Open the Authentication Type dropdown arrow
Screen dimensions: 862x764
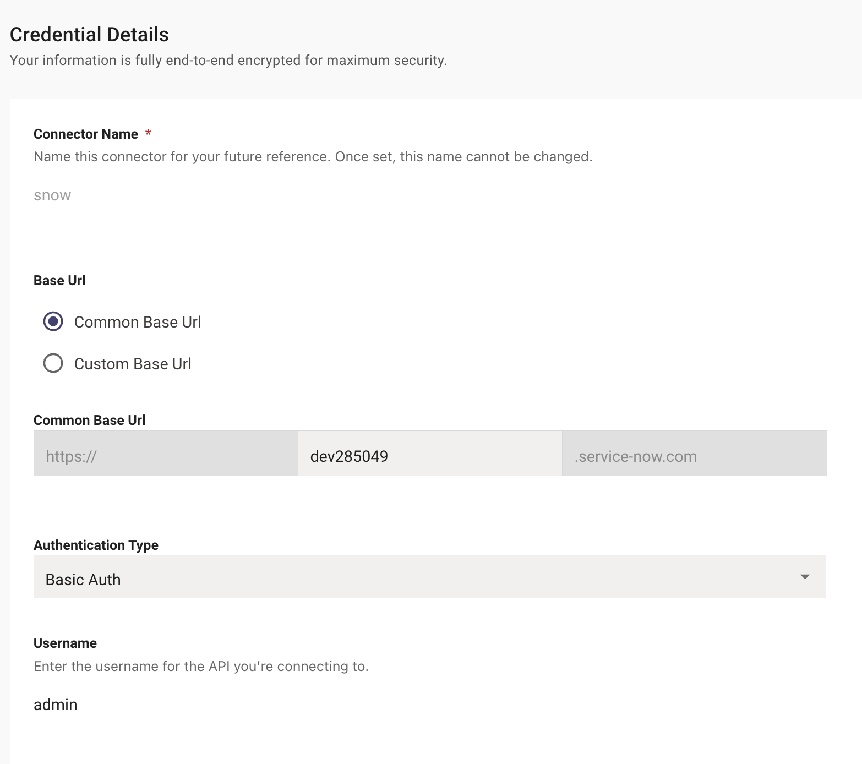[x=805, y=577]
